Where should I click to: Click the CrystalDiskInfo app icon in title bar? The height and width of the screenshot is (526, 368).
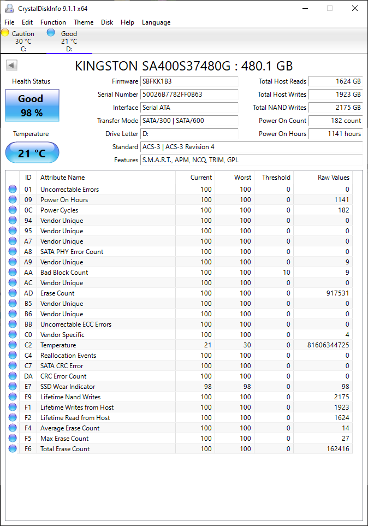[x=9, y=9]
